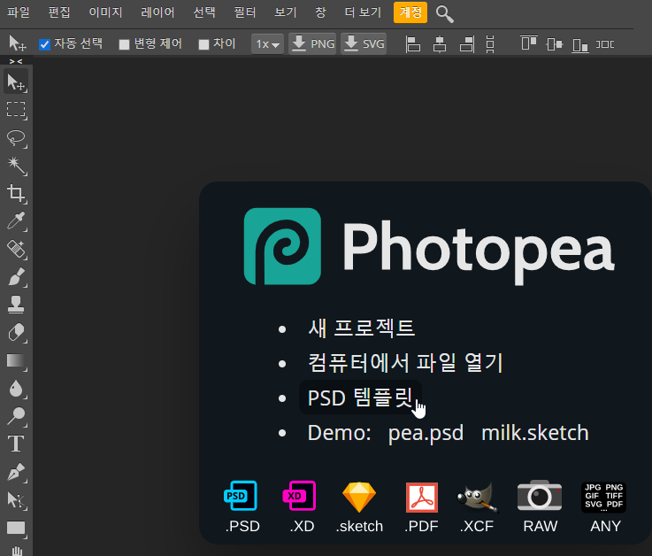Viewport: 652px width, 556px height.
Task: Open PSD 템플릿 link
Action: 360,398
